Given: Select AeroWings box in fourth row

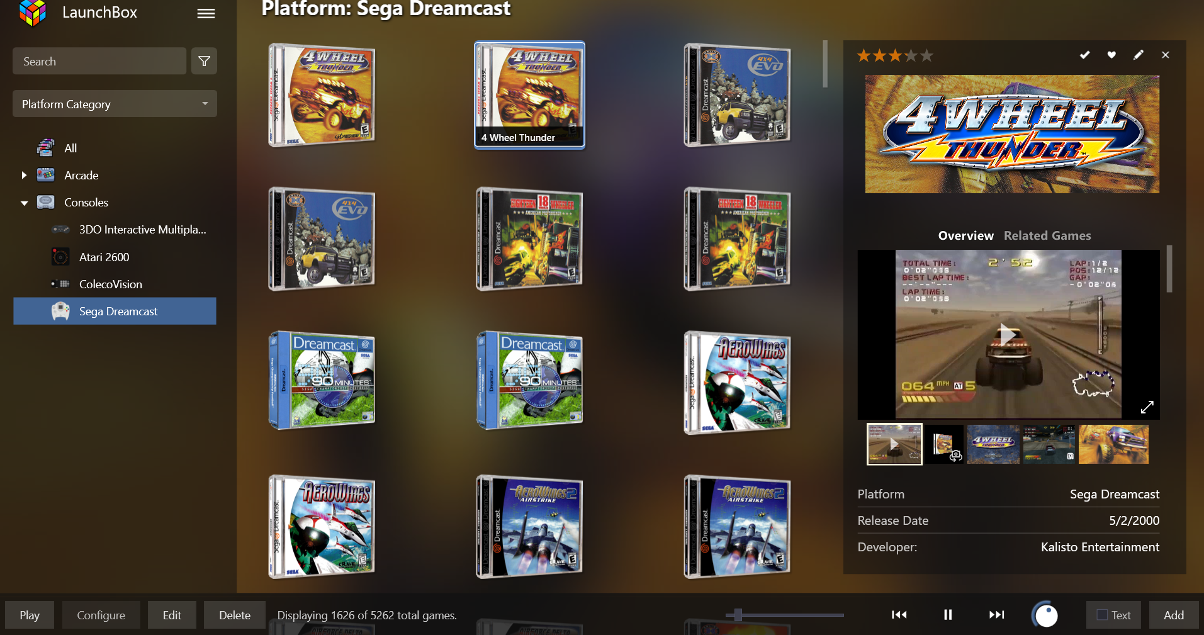Looking at the screenshot, I should [x=322, y=526].
